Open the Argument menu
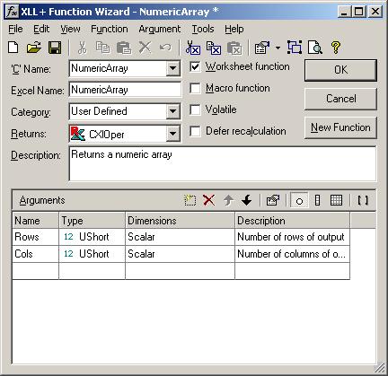This screenshot has height=376, width=388. [x=160, y=29]
